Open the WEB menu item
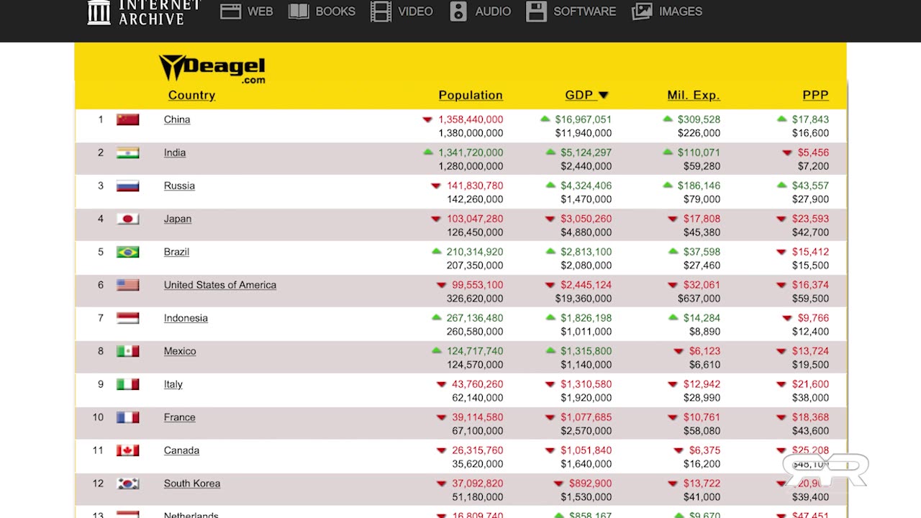 (260, 12)
